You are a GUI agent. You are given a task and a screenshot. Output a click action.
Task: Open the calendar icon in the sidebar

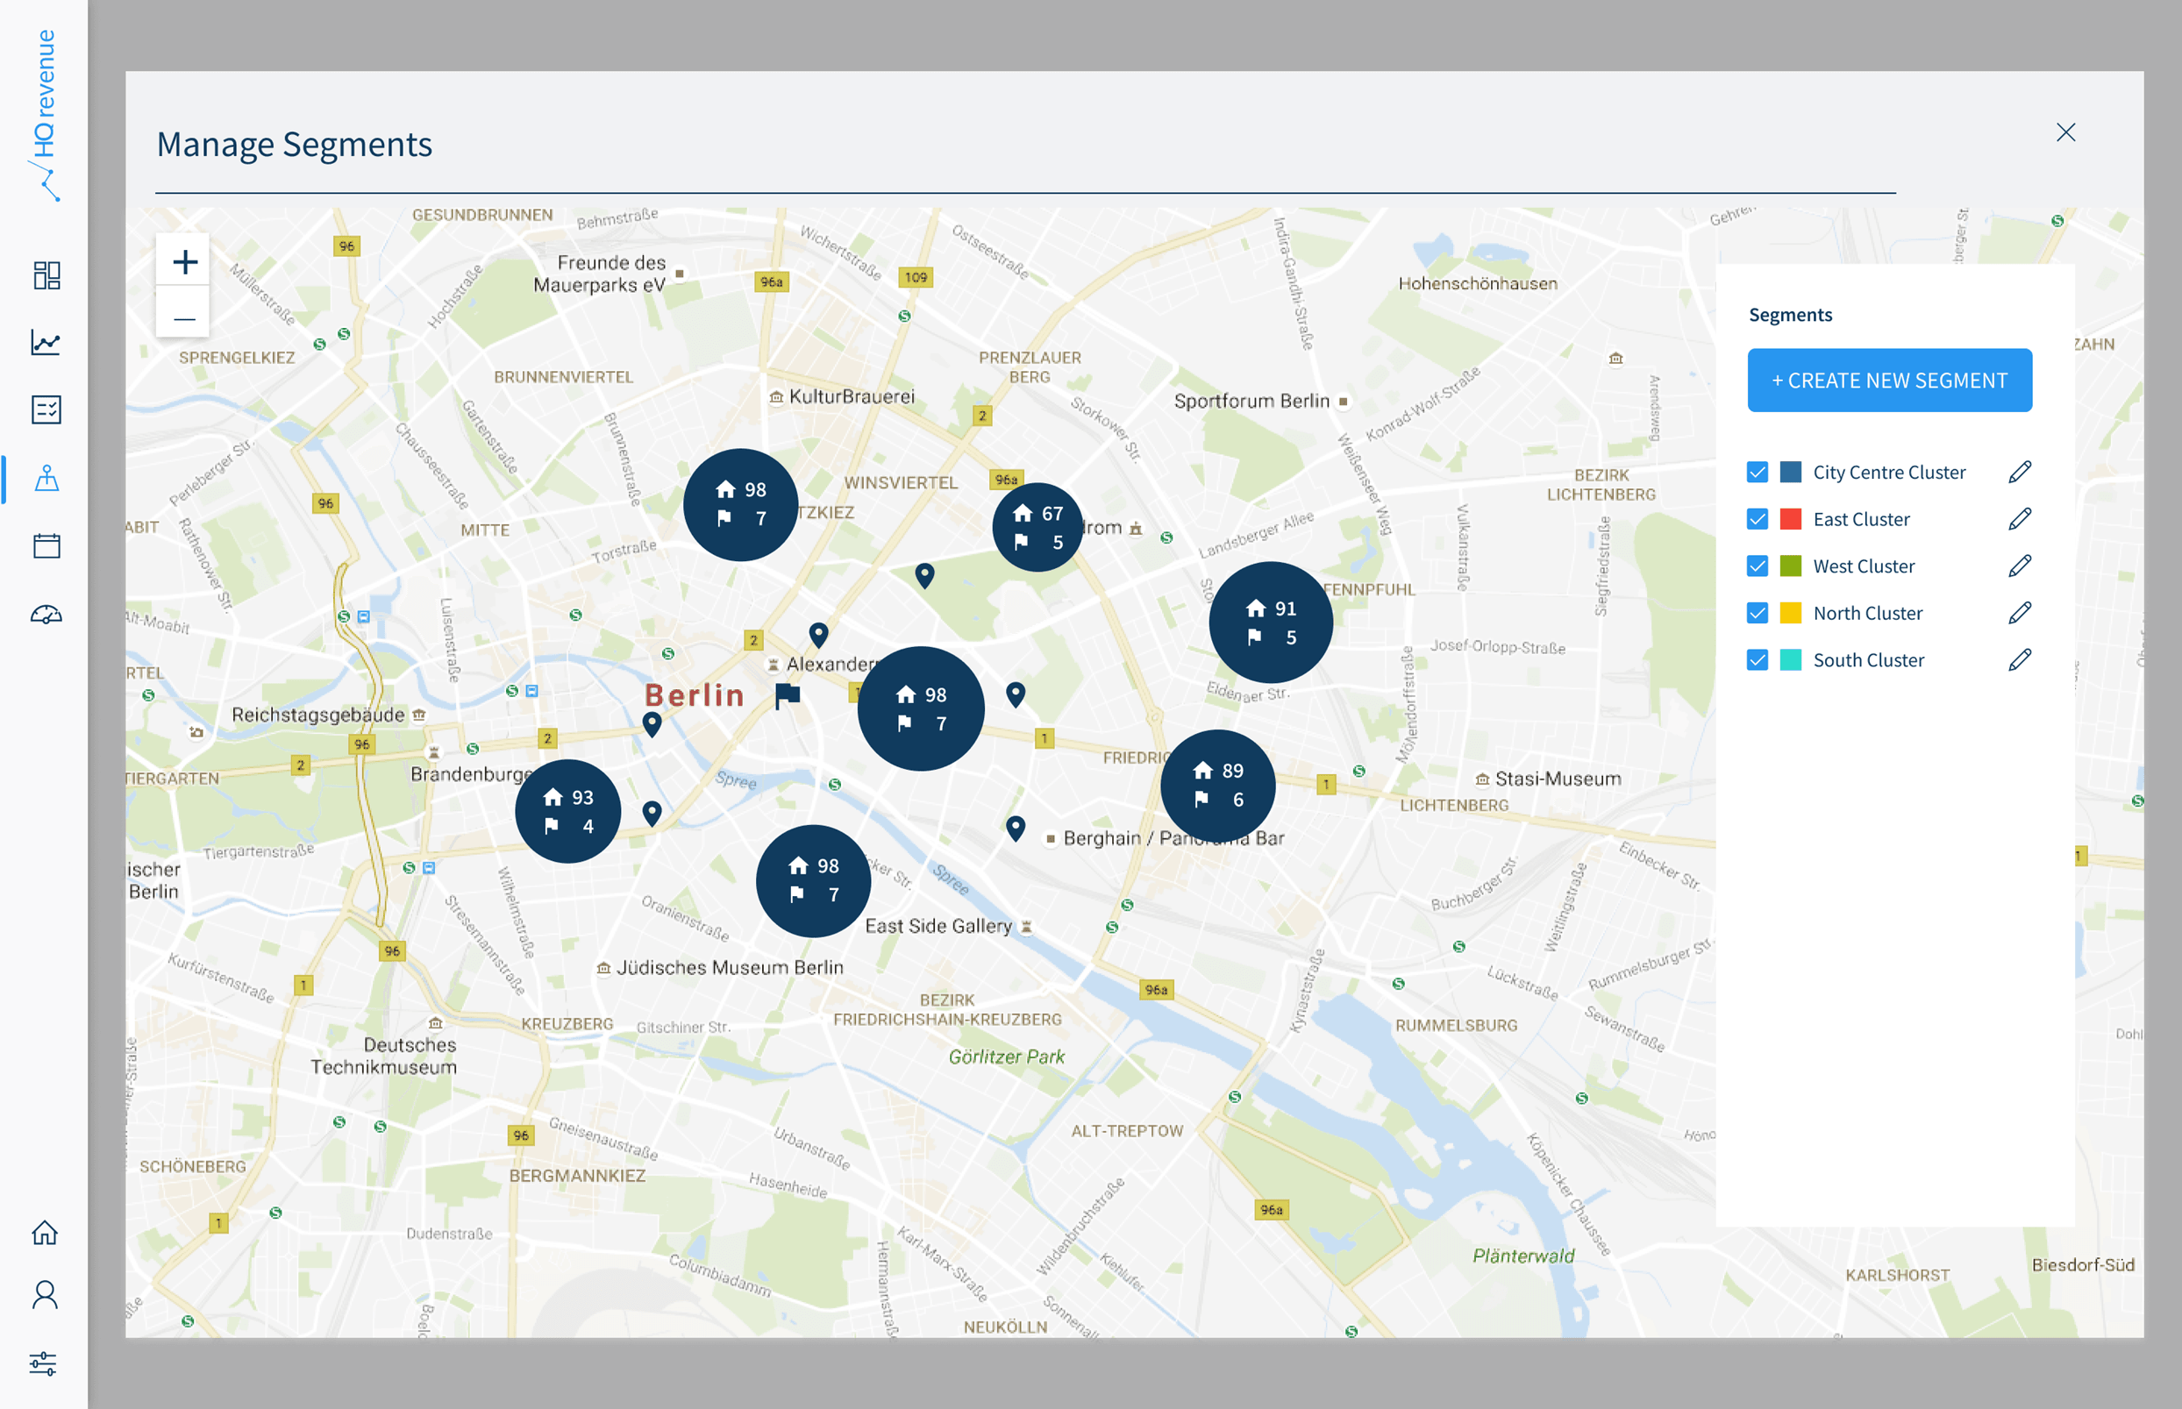[x=46, y=544]
